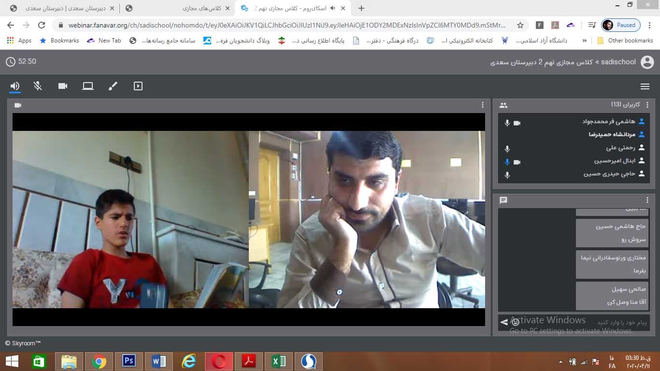The width and height of the screenshot is (660, 371).
Task: Bookmark this page with the star icon
Action: tap(520, 25)
